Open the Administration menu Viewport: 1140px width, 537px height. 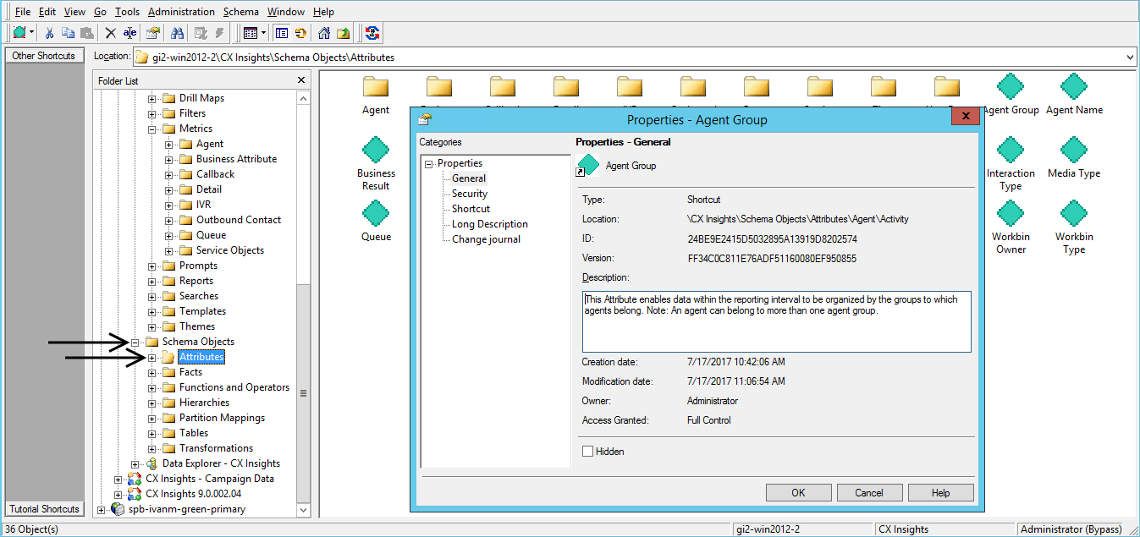[x=181, y=12]
